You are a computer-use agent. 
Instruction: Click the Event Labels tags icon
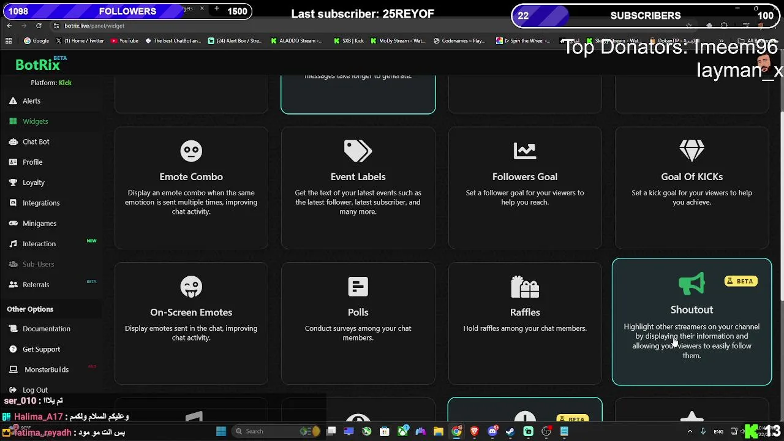358,151
